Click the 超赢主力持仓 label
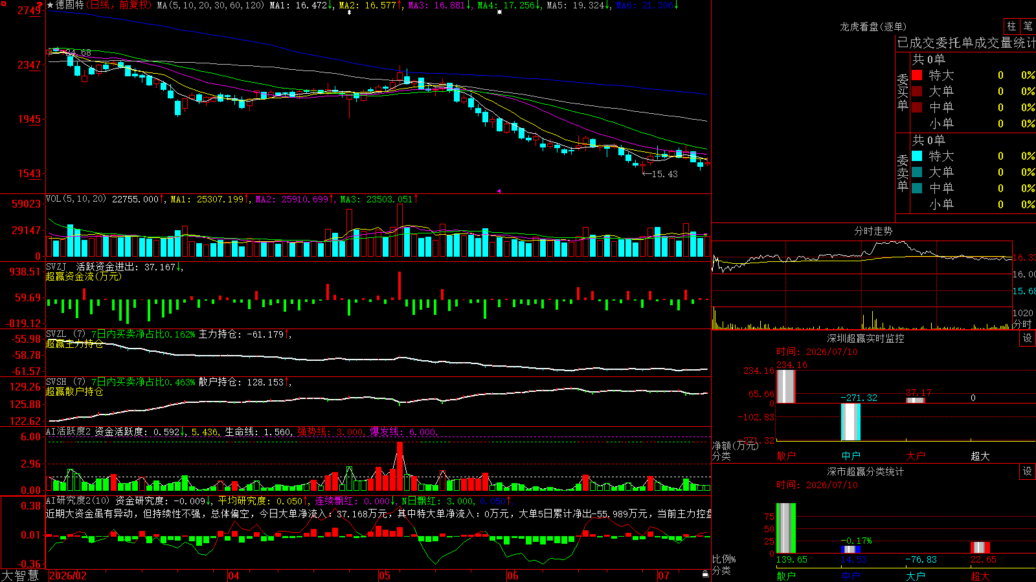1036x582 pixels. tap(74, 343)
